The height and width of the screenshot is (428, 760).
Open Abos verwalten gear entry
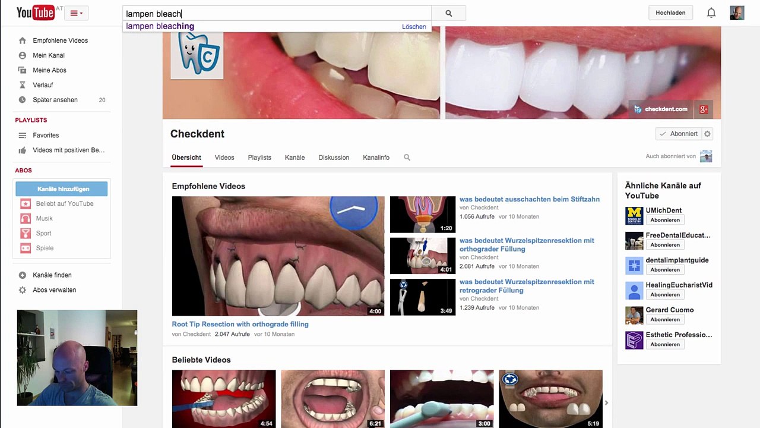coord(54,290)
